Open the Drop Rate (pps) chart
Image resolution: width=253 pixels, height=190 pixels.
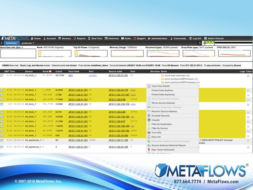[199, 53]
